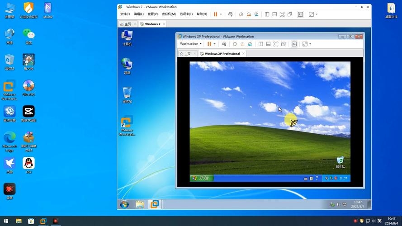Click the Windows XP 开始 start button

pos(201,178)
